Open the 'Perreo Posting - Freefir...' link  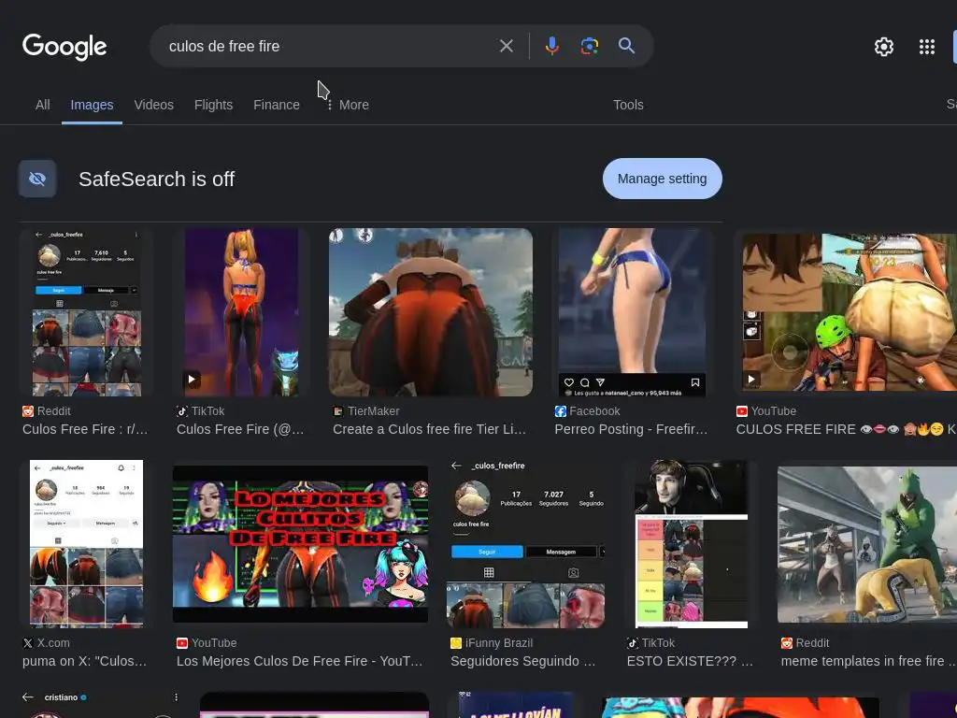pyautogui.click(x=631, y=429)
